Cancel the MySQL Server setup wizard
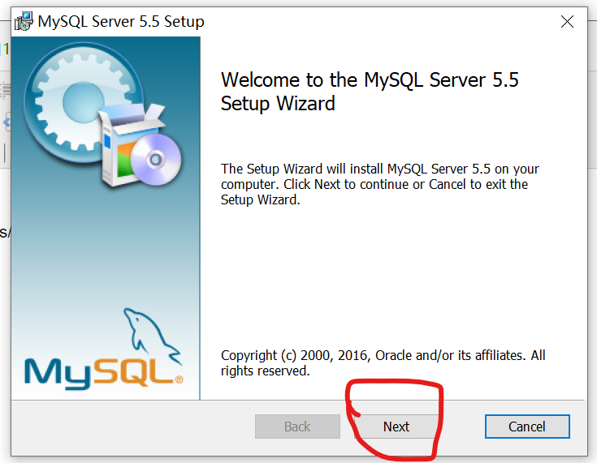 (527, 427)
